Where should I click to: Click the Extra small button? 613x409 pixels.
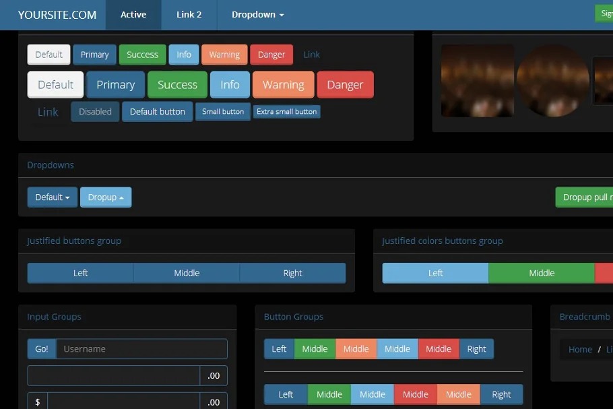286,112
